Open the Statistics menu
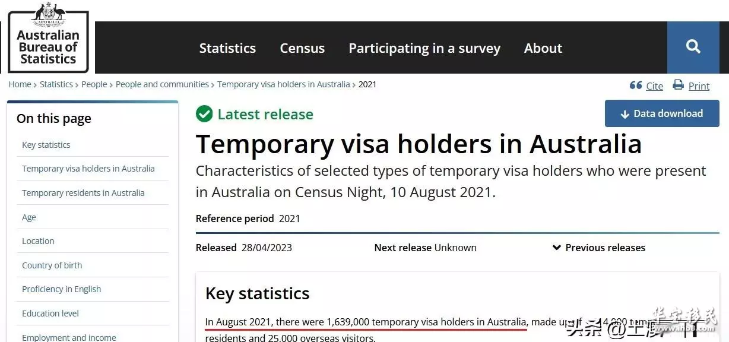The width and height of the screenshot is (729, 342). point(227,48)
